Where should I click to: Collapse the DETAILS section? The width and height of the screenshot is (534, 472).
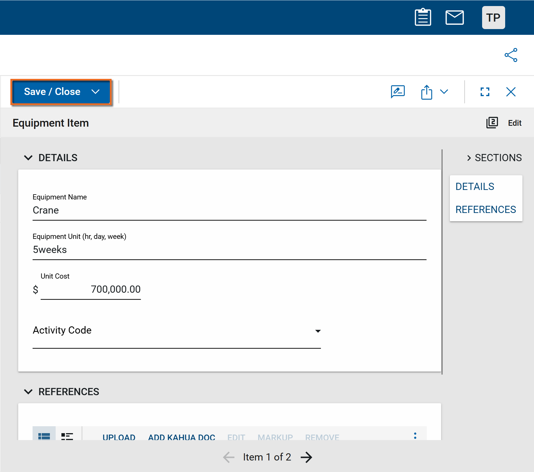28,158
